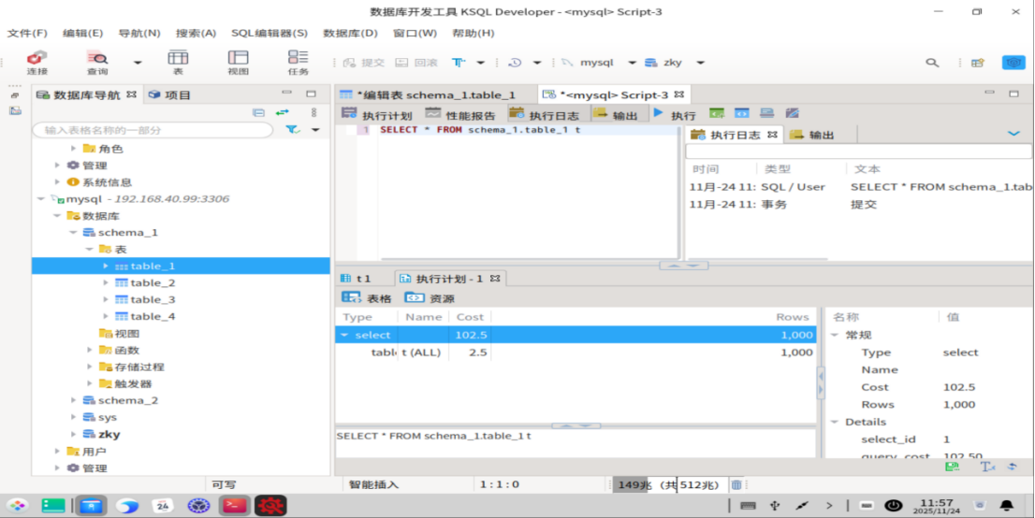Open the 查询 (Query) tool
The width and height of the screenshot is (1035, 518).
tap(97, 62)
